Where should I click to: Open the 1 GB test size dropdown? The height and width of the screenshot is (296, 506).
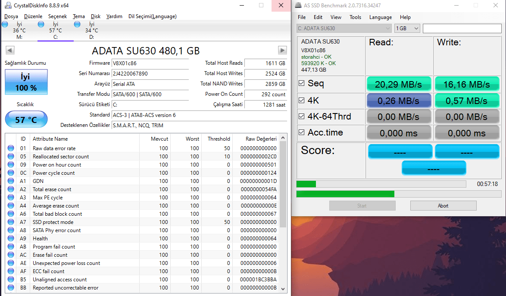tap(407, 28)
